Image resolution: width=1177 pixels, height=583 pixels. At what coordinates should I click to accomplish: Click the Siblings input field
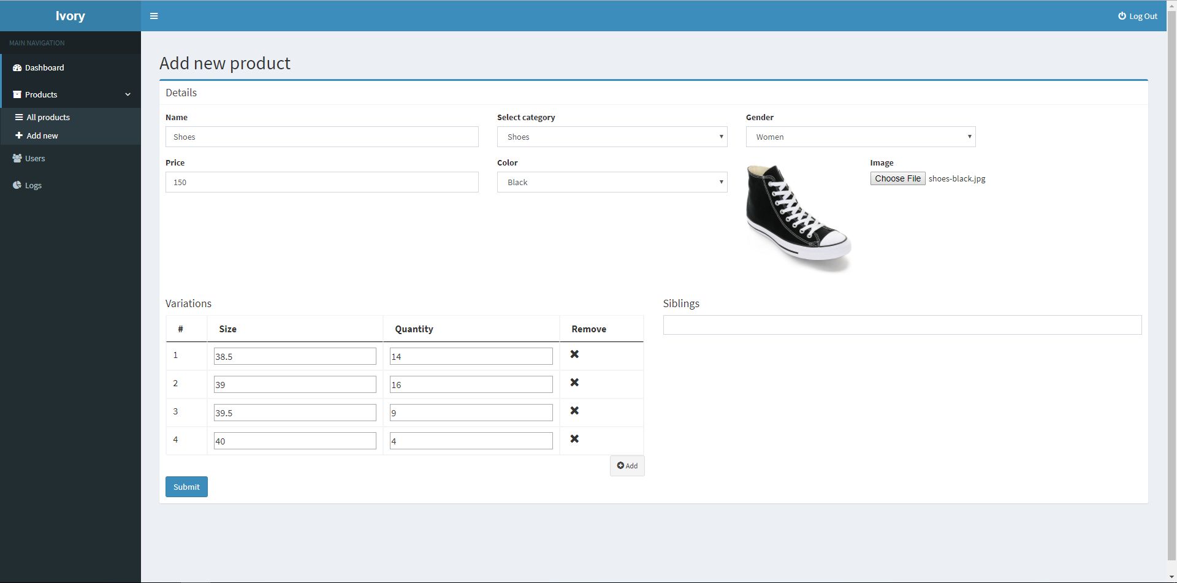click(x=902, y=325)
